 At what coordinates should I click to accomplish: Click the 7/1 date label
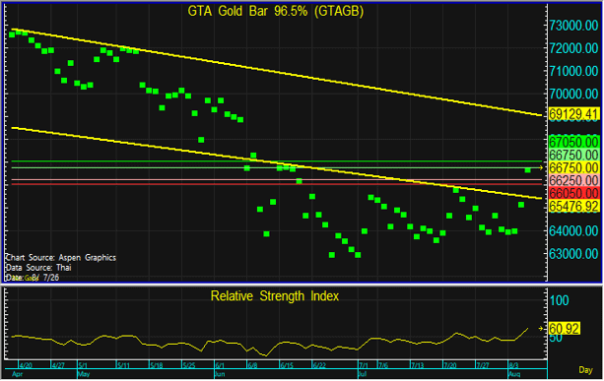tap(364, 365)
